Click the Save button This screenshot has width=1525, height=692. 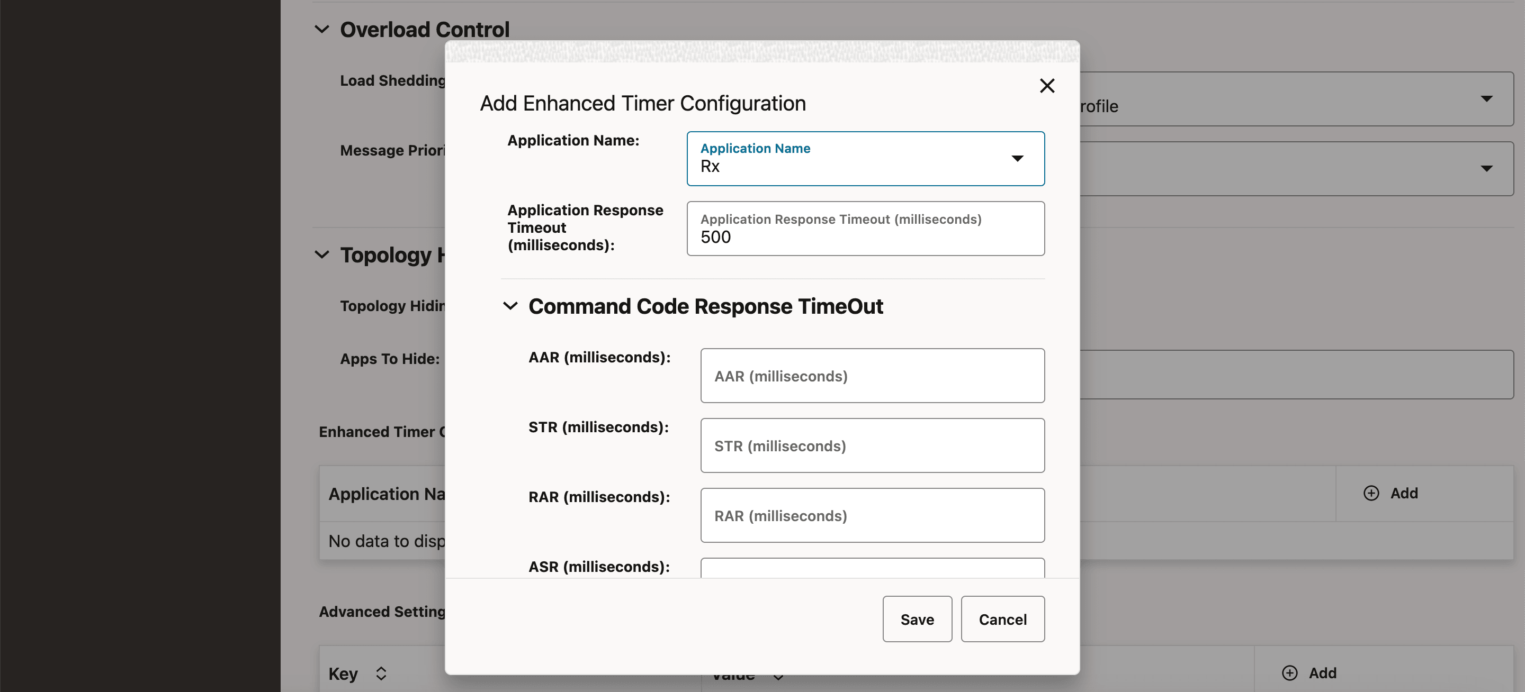click(x=917, y=618)
